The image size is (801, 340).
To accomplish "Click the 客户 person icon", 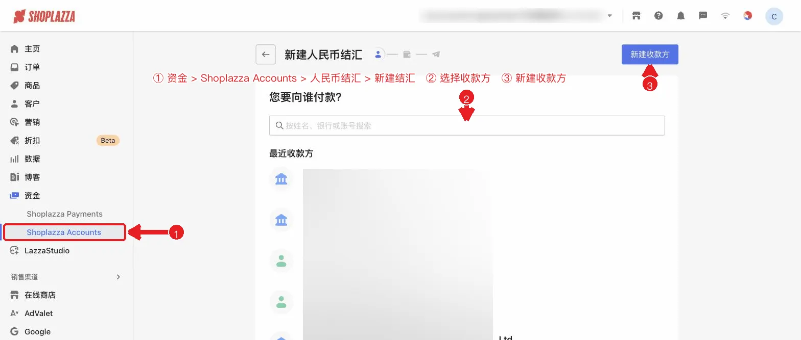I will (x=14, y=104).
